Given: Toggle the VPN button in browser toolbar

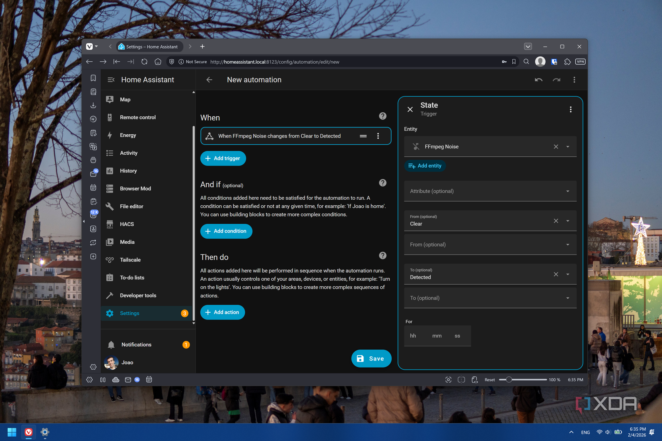Looking at the screenshot, I should point(580,62).
